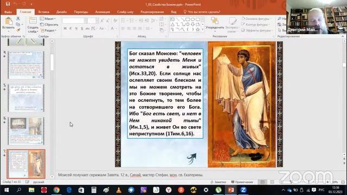
Task: Click the русский language indicator
Action: (x=38, y=182)
